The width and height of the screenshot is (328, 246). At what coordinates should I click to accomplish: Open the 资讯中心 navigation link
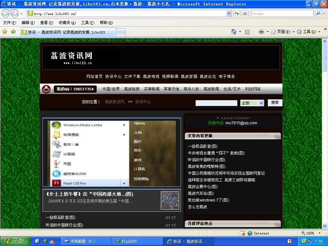pyautogui.click(x=113, y=76)
